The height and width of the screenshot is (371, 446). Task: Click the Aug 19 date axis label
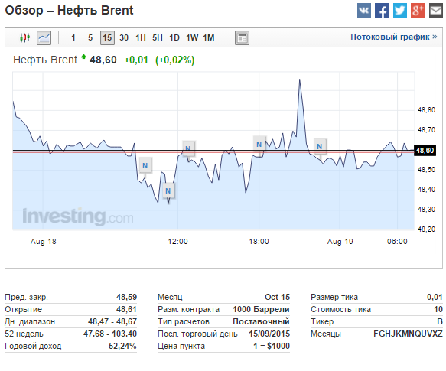(340, 242)
